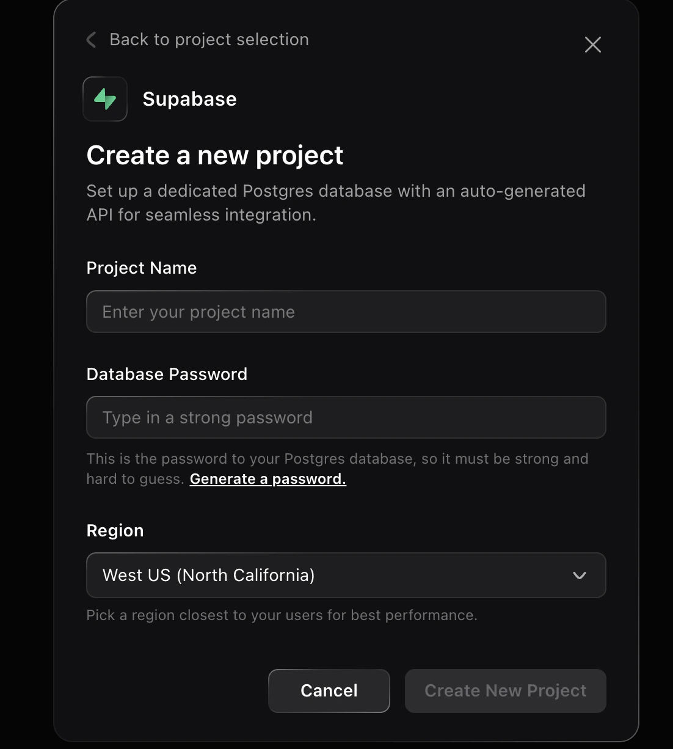Screen dimensions: 673x749
Task: Click the Enter your project name field
Action: click(x=346, y=312)
